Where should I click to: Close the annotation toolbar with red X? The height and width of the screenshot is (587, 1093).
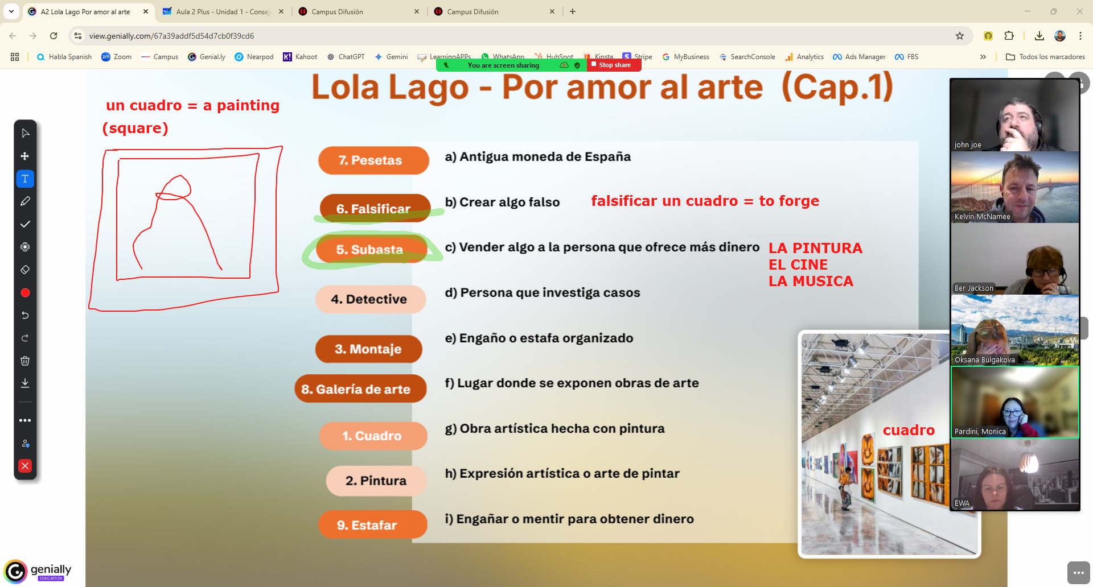[x=25, y=466]
